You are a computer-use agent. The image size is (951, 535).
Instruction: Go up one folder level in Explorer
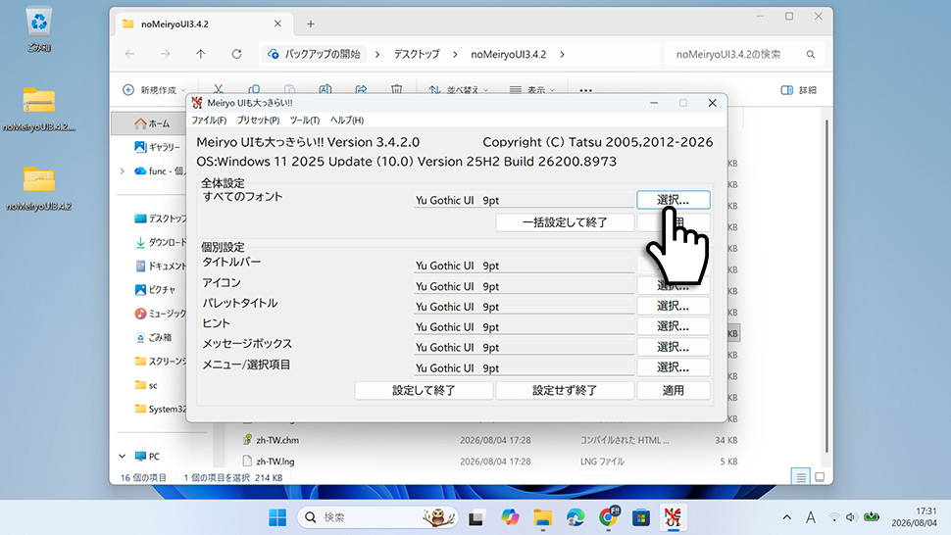[x=201, y=54]
